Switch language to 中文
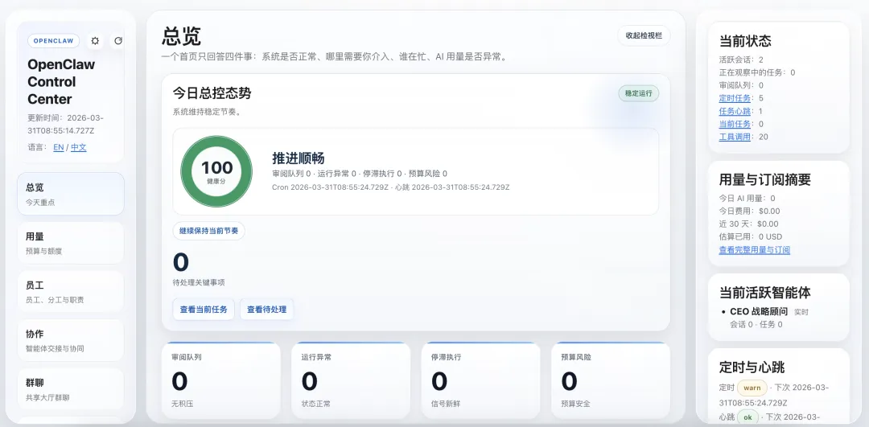 [x=79, y=147]
